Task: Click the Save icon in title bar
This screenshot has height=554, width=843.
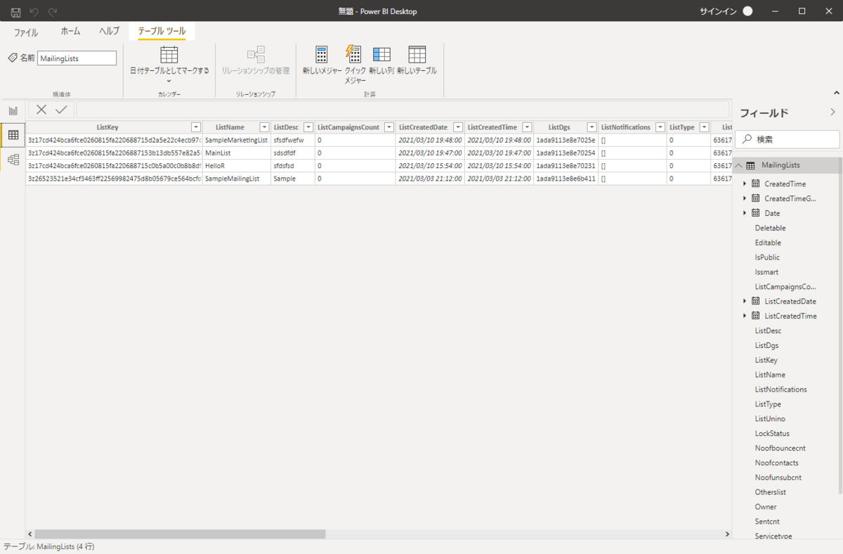Action: coord(15,11)
